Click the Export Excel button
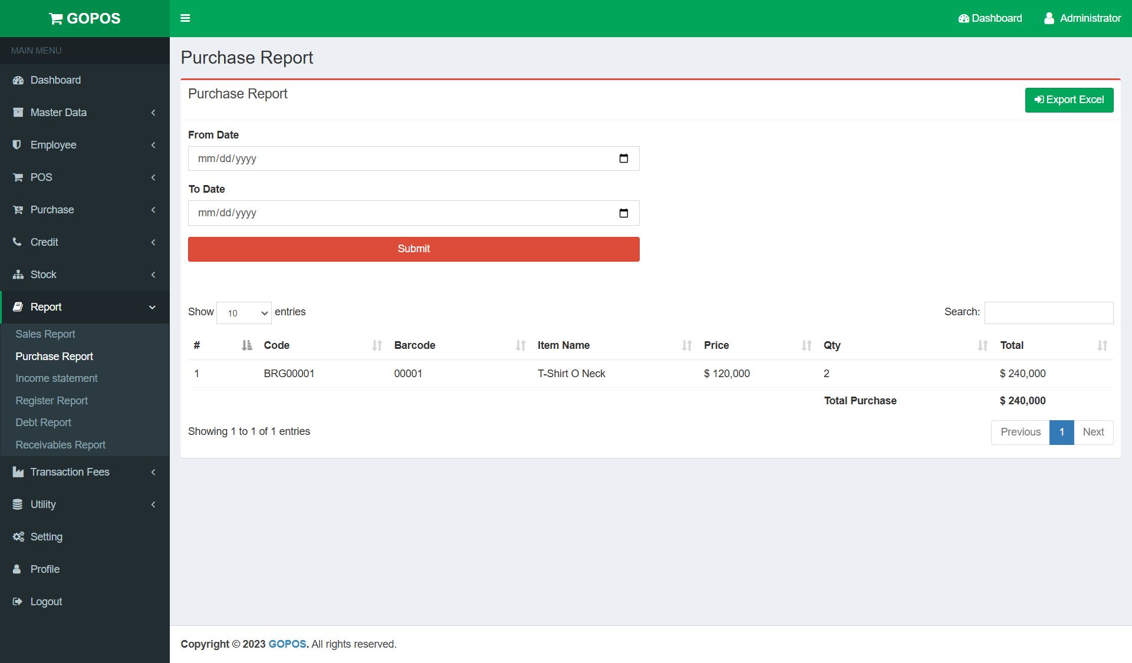This screenshot has width=1132, height=663. click(1068, 100)
